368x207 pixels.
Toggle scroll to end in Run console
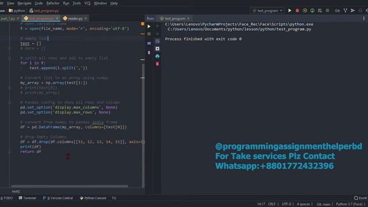[x=158, y=48]
